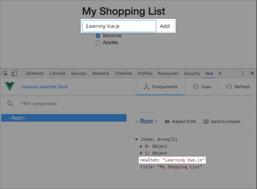
Task: Click the eye icon for Inspect DOM
Action: tap(167, 122)
